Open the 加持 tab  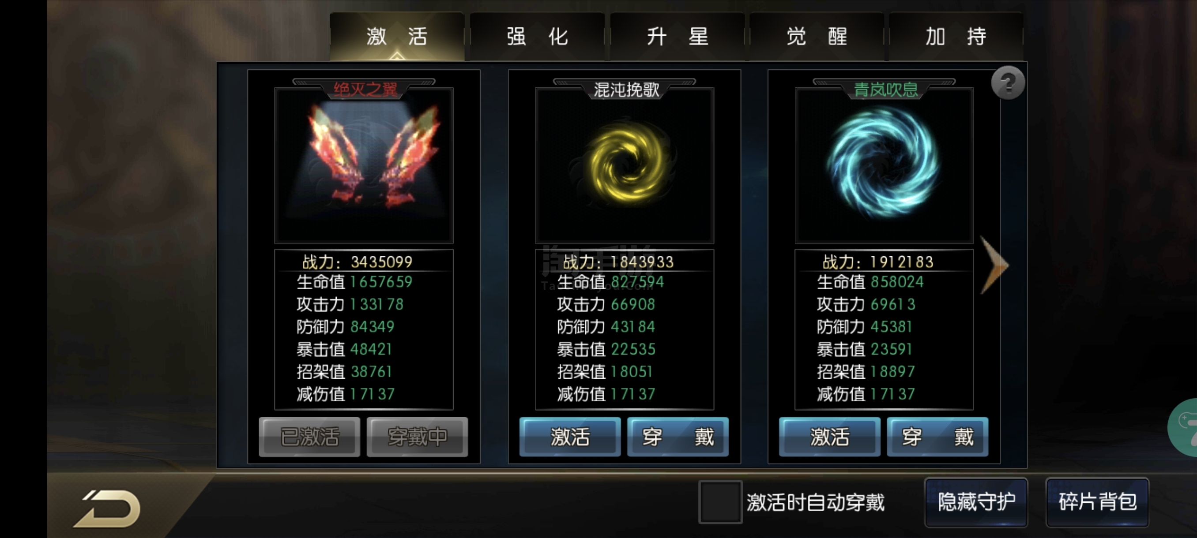(x=956, y=36)
